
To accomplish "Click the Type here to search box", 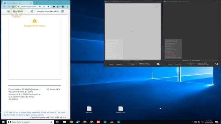I will tap(30, 122).
